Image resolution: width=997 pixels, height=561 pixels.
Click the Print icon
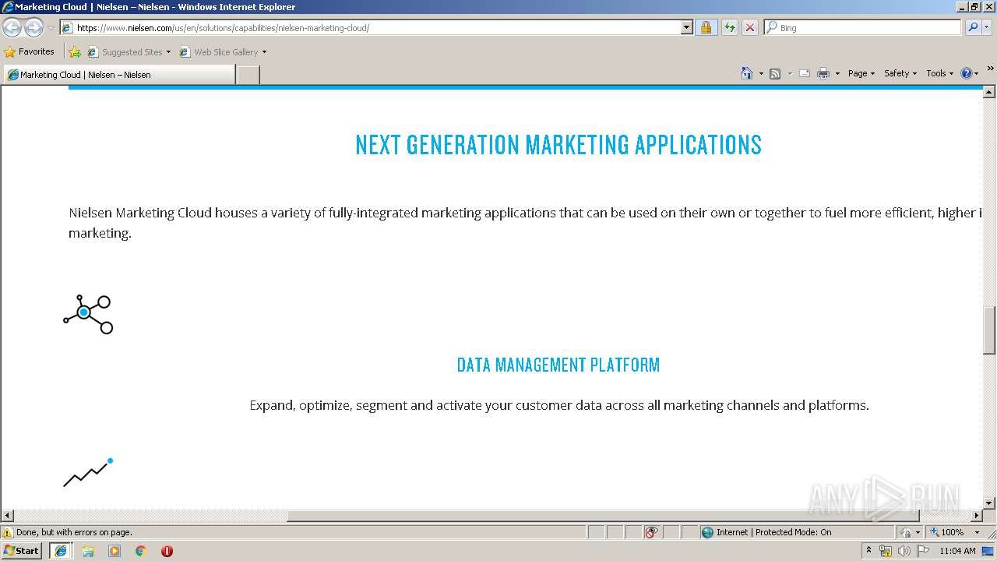pos(823,73)
